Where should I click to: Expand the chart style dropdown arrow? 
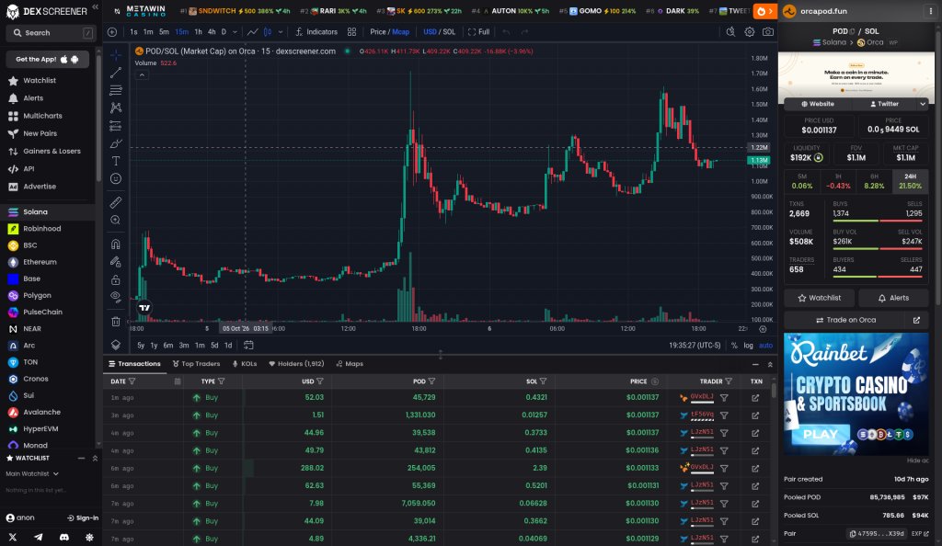pyautogui.click(x=281, y=32)
